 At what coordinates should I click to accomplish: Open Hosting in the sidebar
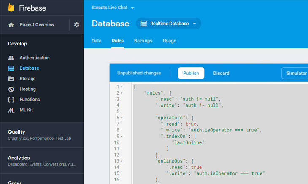[x=28, y=89]
